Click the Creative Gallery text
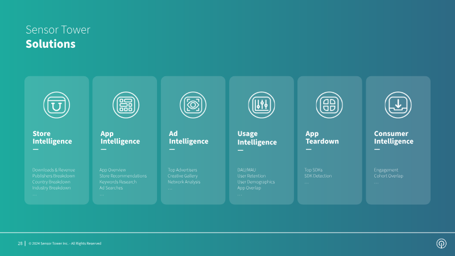This screenshot has height=256, width=455. [183, 176]
